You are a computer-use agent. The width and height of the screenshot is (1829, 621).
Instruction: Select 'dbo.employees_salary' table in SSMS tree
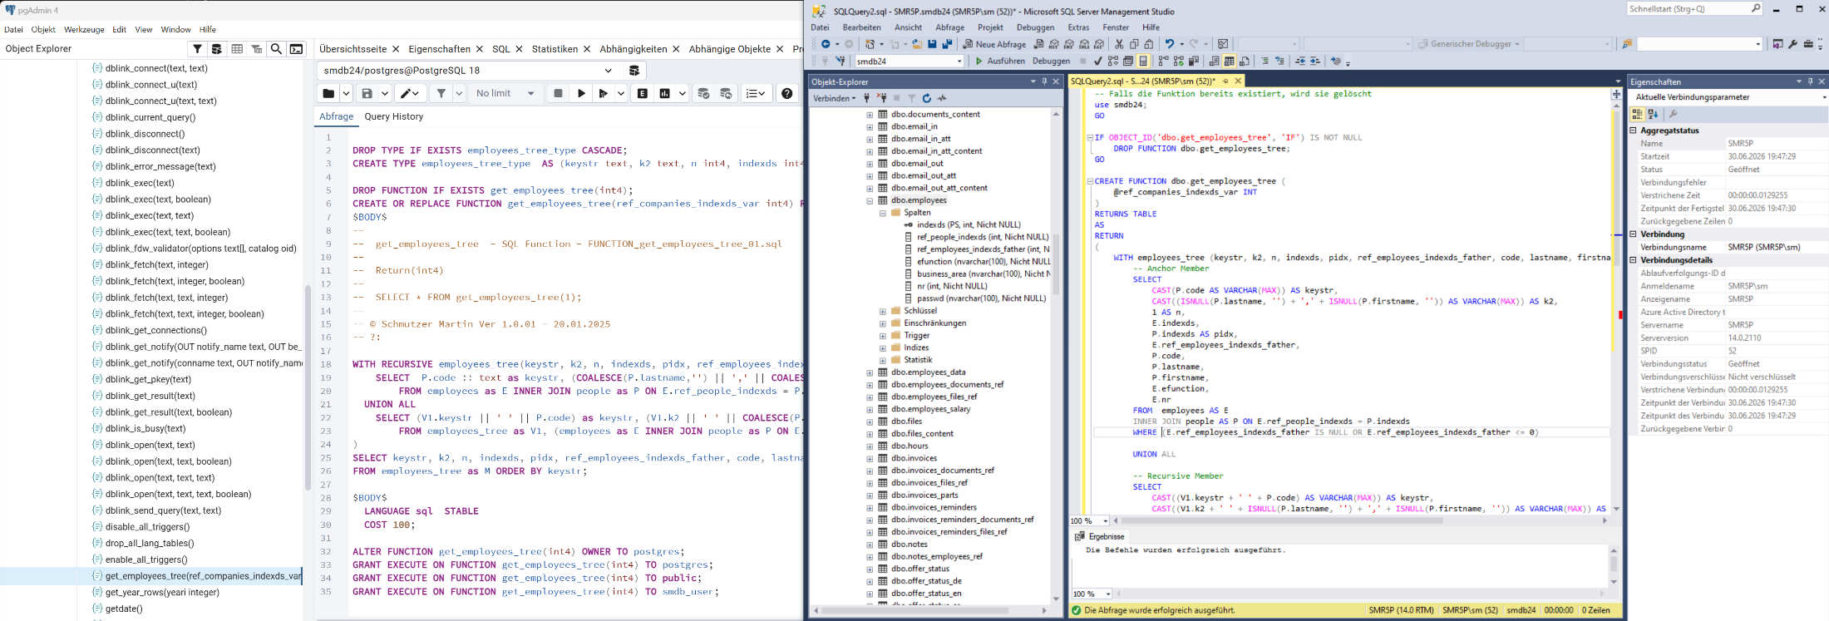[x=930, y=409]
